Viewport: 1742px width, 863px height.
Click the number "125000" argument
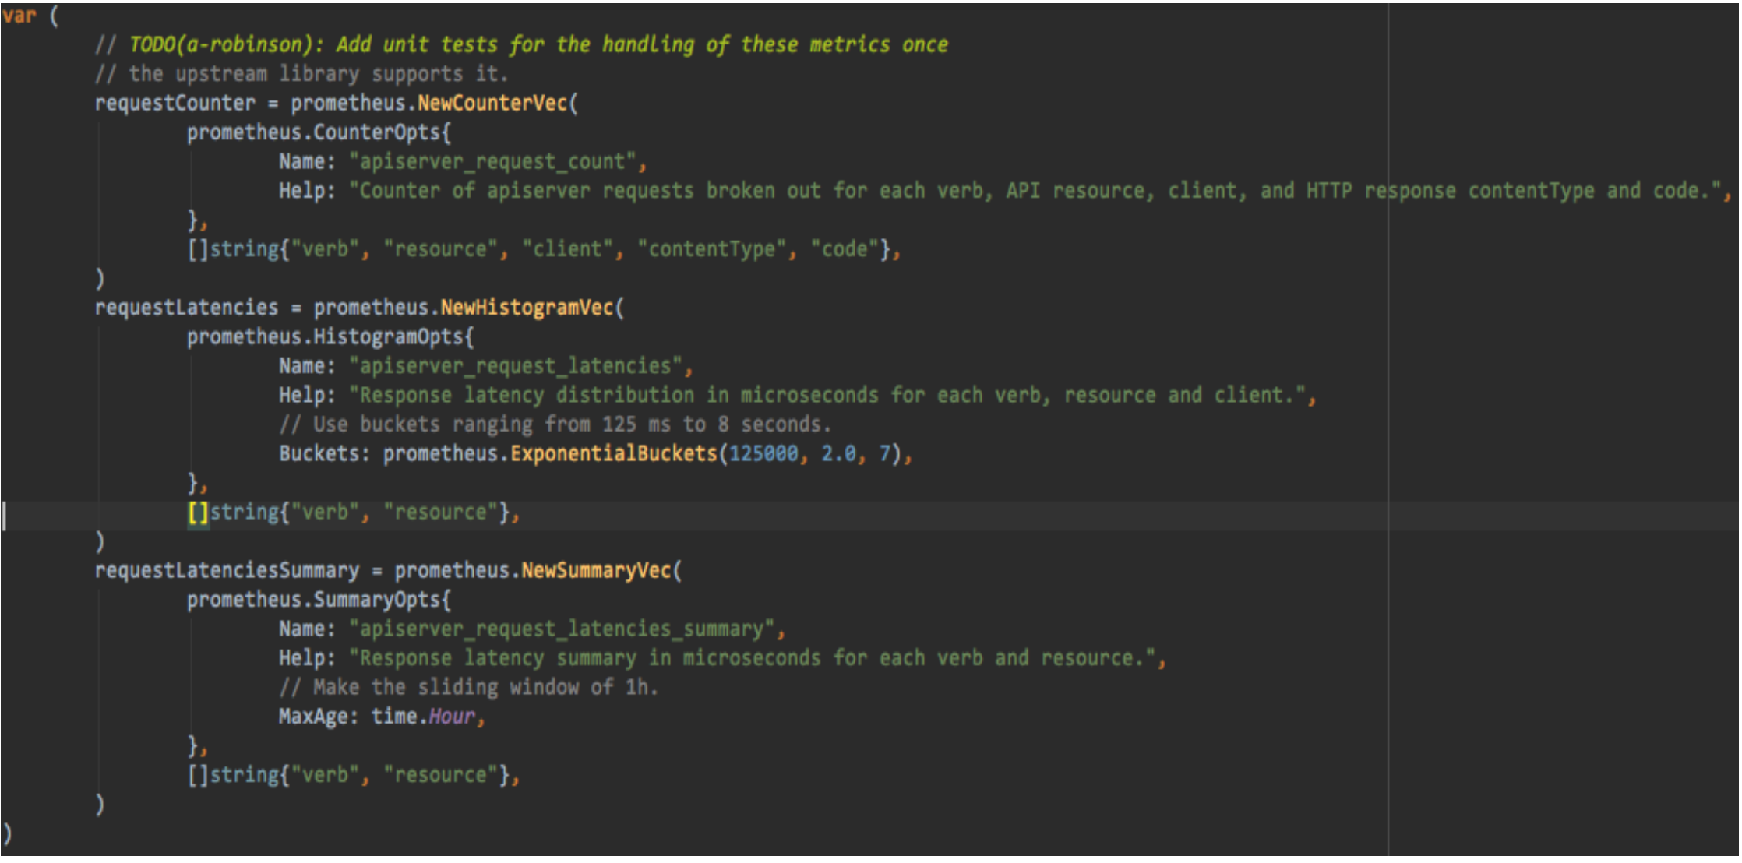pos(763,454)
